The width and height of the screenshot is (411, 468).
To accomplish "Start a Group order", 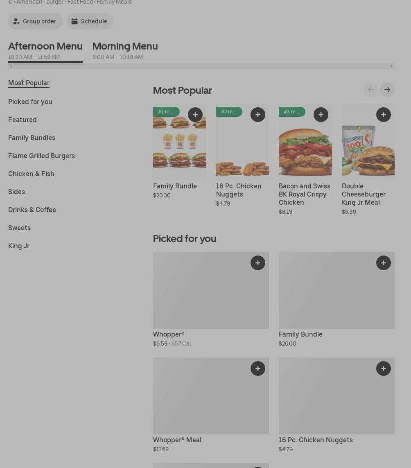I will coord(35,21).
